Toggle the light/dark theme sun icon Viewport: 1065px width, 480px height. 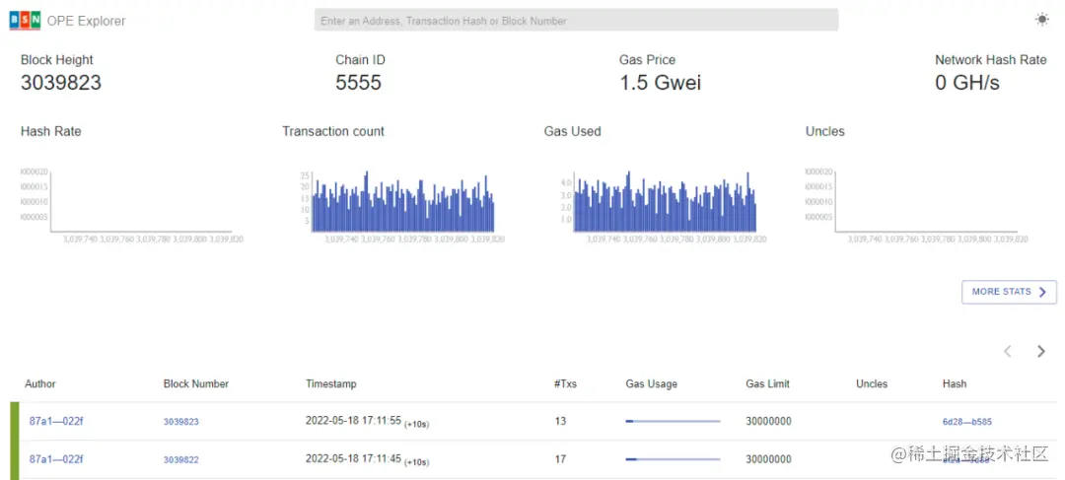(x=1042, y=20)
